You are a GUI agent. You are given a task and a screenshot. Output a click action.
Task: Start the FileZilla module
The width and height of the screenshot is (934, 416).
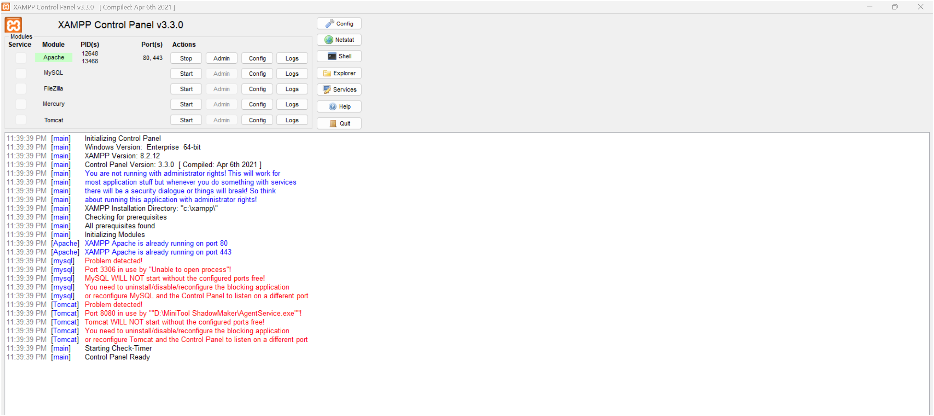click(x=186, y=89)
